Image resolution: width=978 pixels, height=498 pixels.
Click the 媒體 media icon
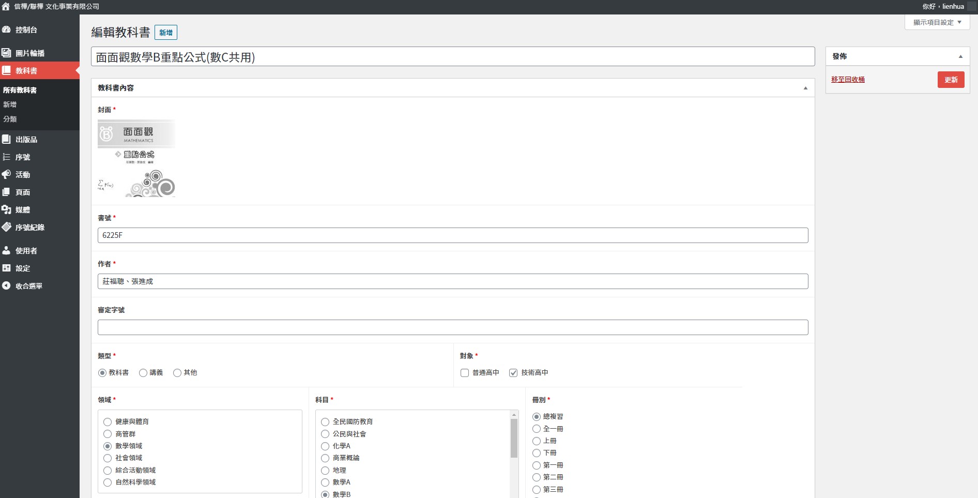click(x=6, y=209)
